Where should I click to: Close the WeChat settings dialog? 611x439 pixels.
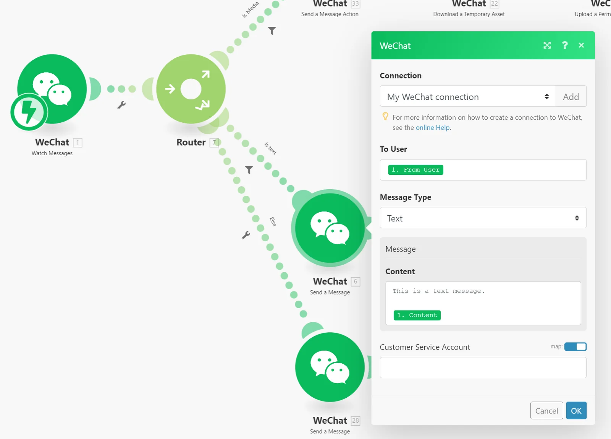click(x=581, y=46)
